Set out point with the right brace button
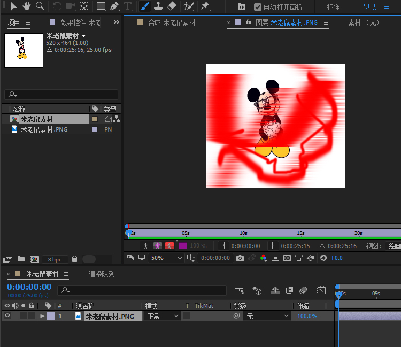This screenshot has height=347, width=401. click(272, 246)
